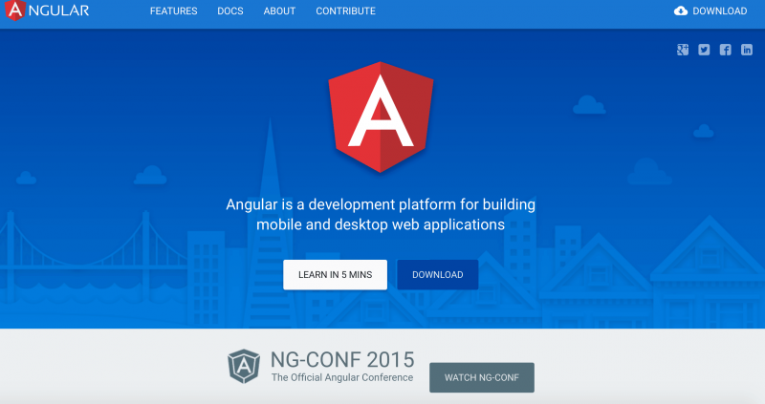Open the Facebook social icon
Viewport: 765px width, 404px height.
pyautogui.click(x=726, y=51)
